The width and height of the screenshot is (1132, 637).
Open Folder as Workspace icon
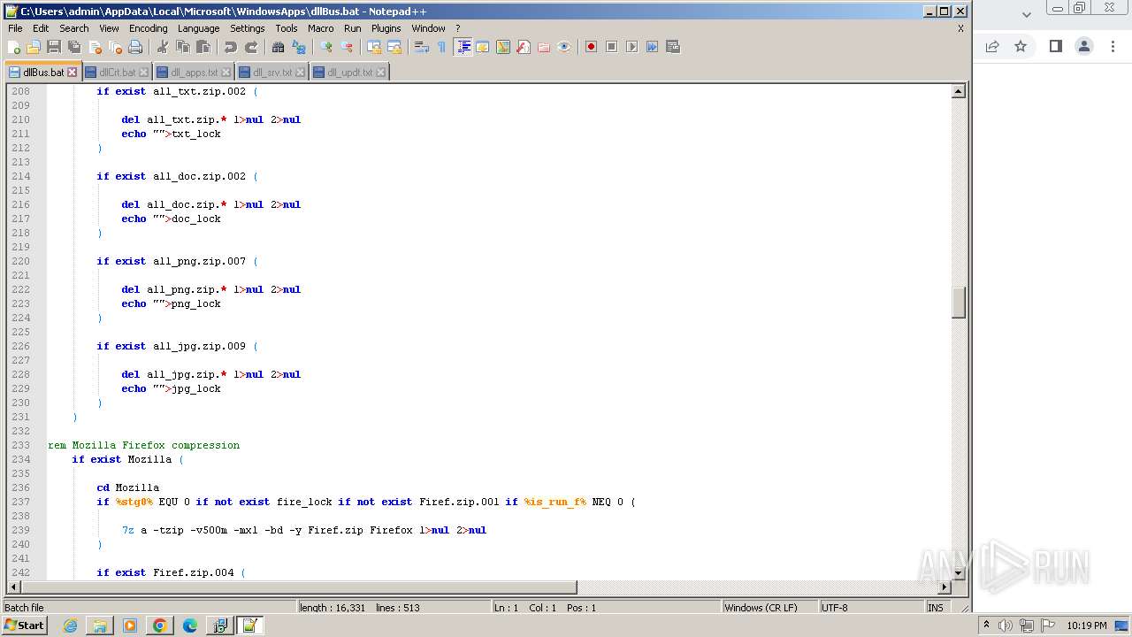[544, 47]
